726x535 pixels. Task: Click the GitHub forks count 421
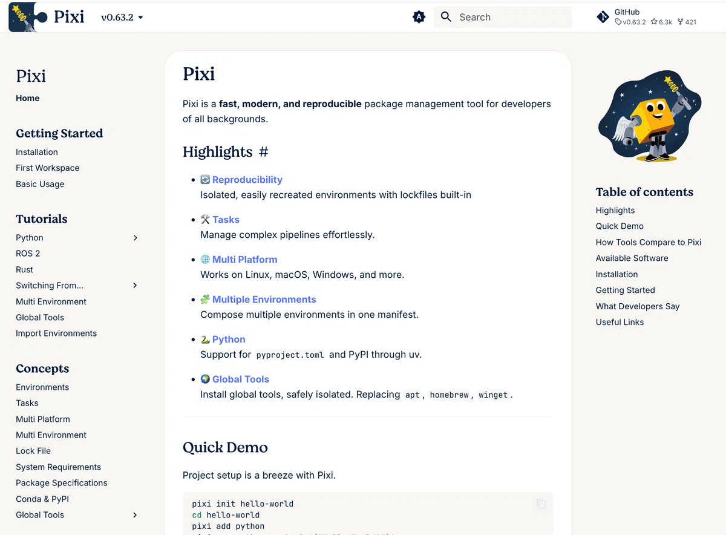pos(687,22)
